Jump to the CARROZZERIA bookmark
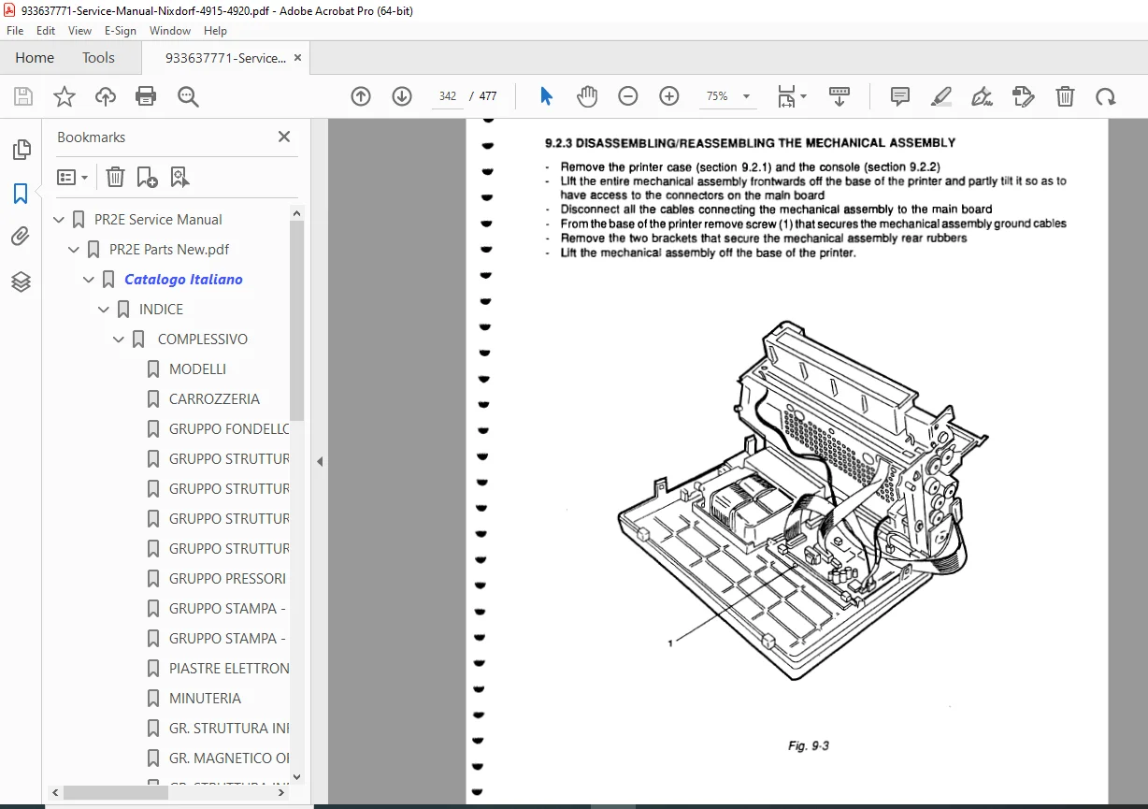Screen dimensions: 1148x809 214,399
